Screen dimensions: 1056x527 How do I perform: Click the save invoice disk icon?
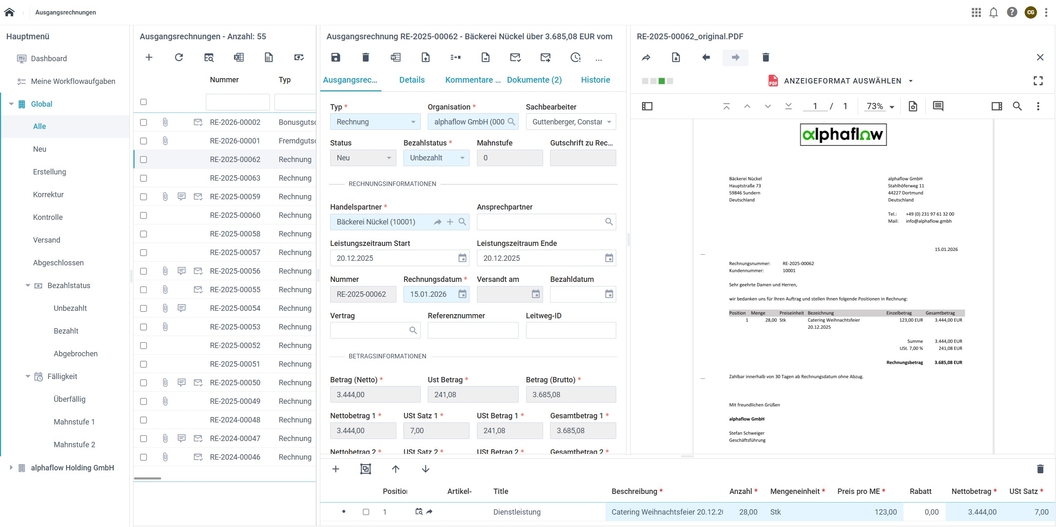tap(336, 57)
